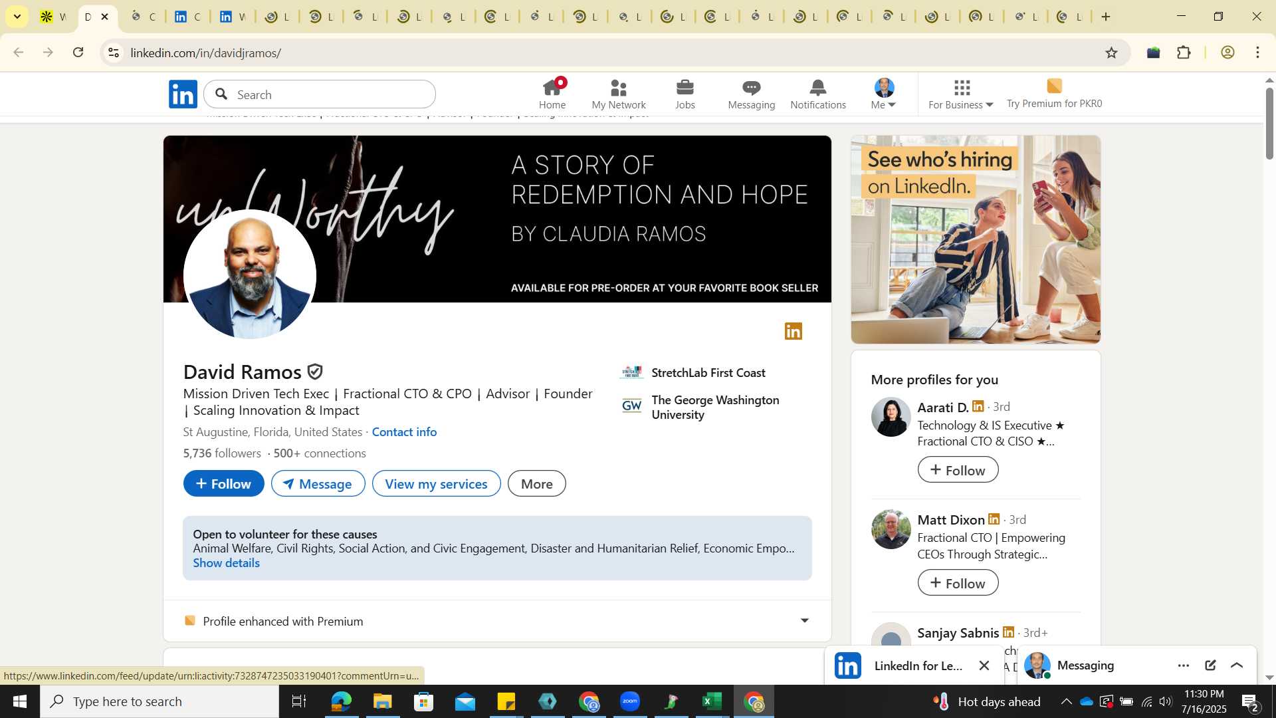The height and width of the screenshot is (718, 1276).
Task: Expand the Me profile menu
Action: pos(884,94)
